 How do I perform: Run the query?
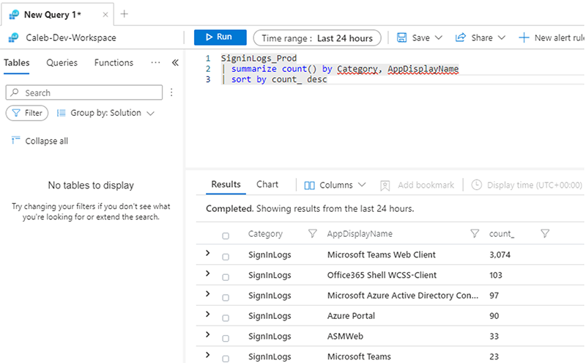click(220, 37)
